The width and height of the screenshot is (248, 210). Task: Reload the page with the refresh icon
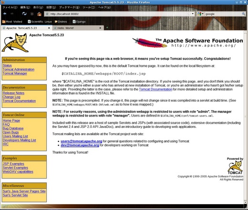point(24,14)
